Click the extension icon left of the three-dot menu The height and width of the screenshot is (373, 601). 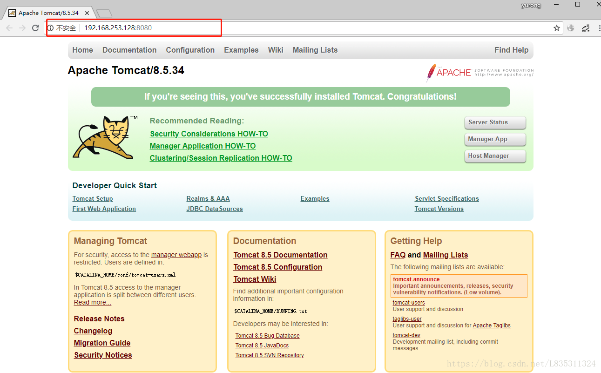click(586, 28)
